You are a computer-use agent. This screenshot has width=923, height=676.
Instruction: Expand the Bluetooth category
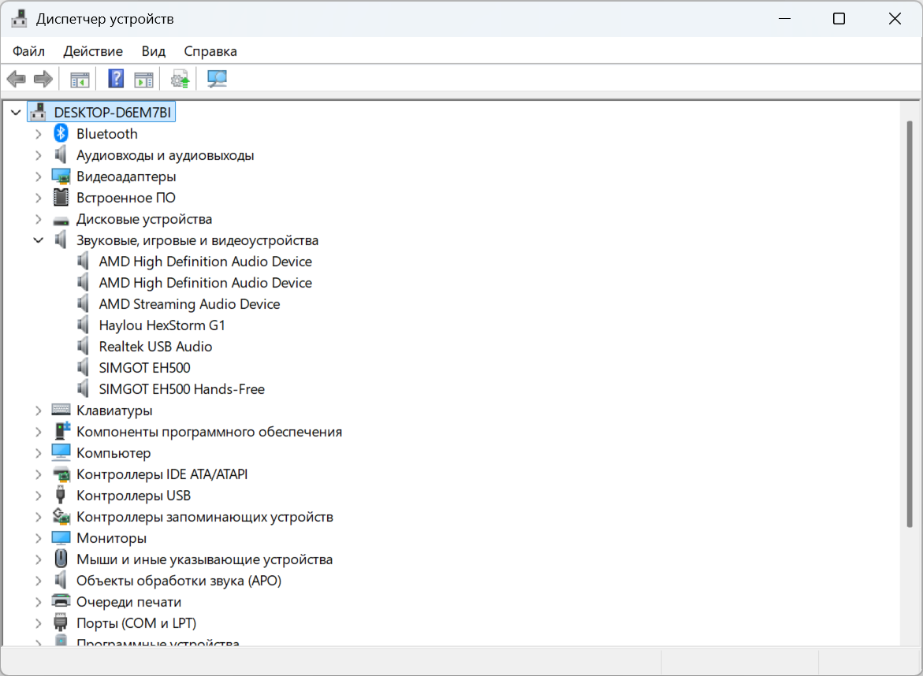39,134
